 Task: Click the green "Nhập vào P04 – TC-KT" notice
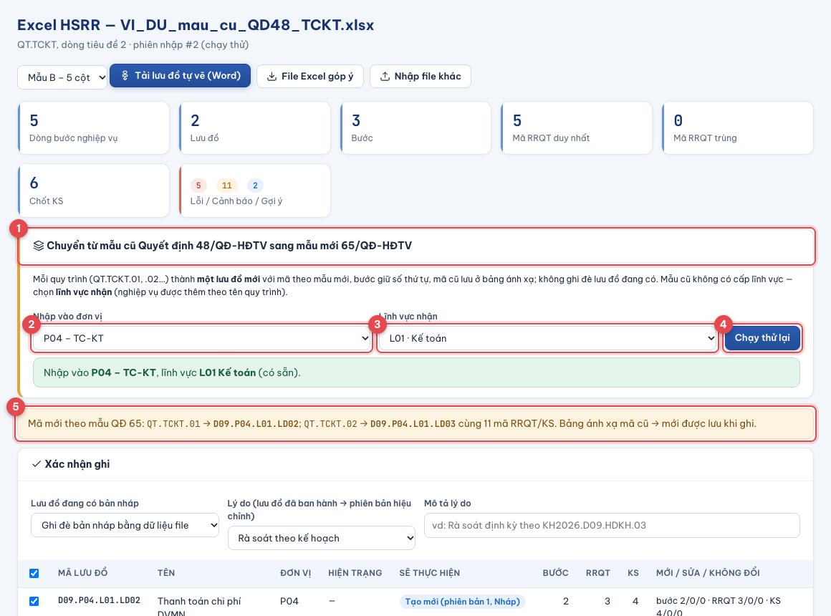pyautogui.click(x=416, y=372)
